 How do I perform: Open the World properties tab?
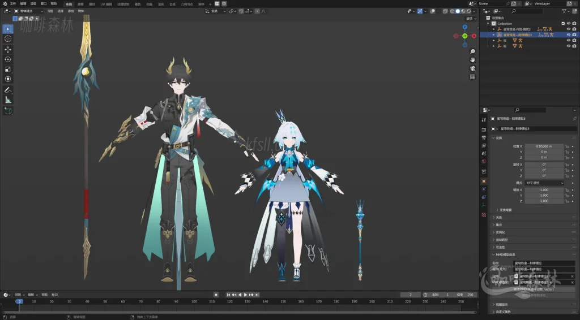pos(484,161)
